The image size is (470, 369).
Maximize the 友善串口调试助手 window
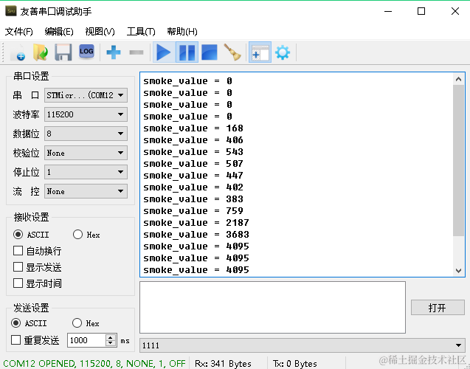click(421, 11)
